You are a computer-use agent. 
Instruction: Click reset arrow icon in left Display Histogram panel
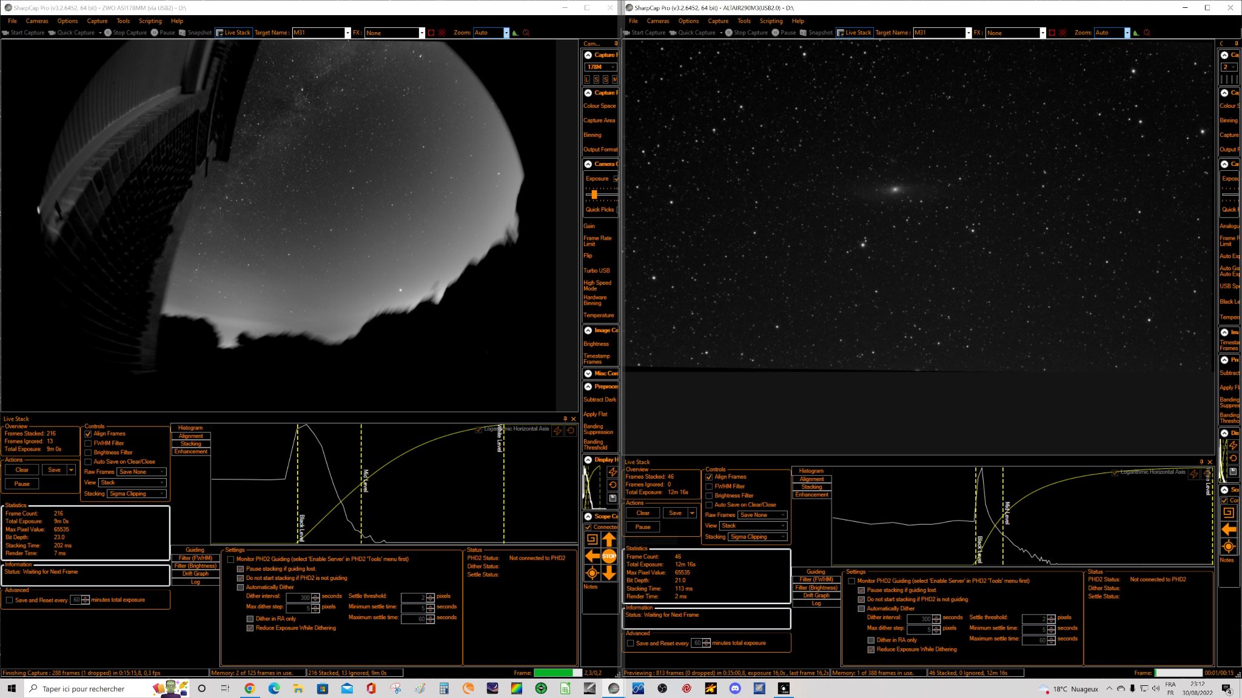(613, 485)
